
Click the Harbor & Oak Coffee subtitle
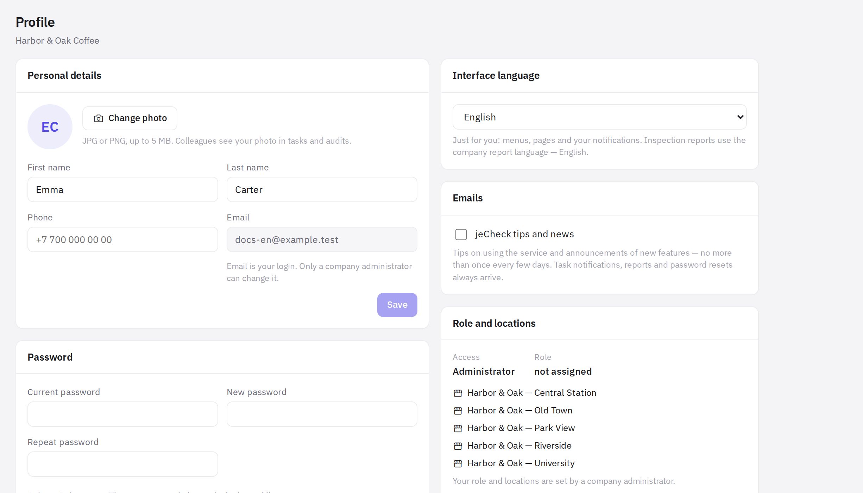click(x=57, y=41)
